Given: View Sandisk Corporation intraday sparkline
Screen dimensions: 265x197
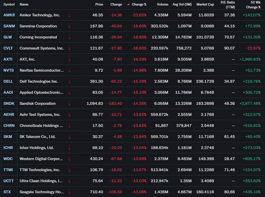Looking at the screenshot, I should point(74,103).
